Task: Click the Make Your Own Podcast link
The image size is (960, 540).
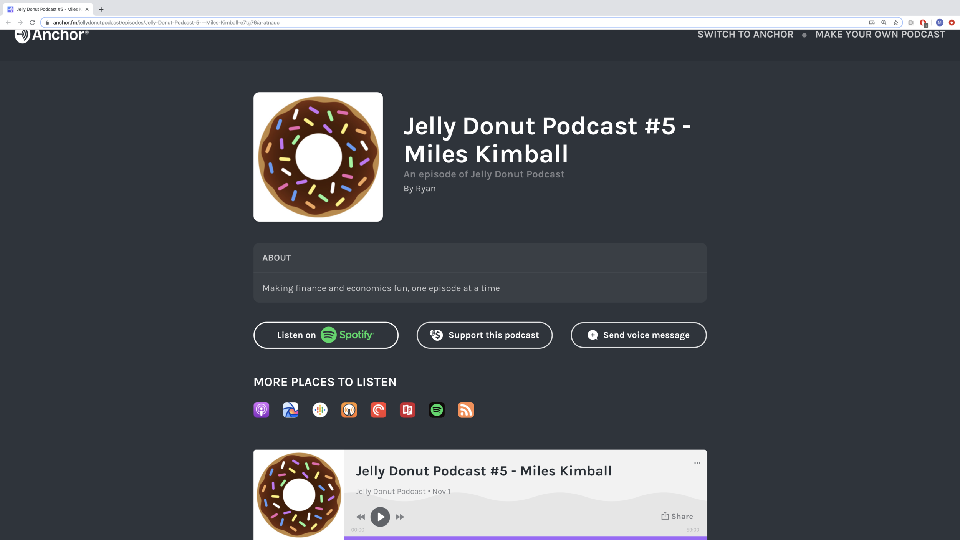Action: tap(880, 34)
